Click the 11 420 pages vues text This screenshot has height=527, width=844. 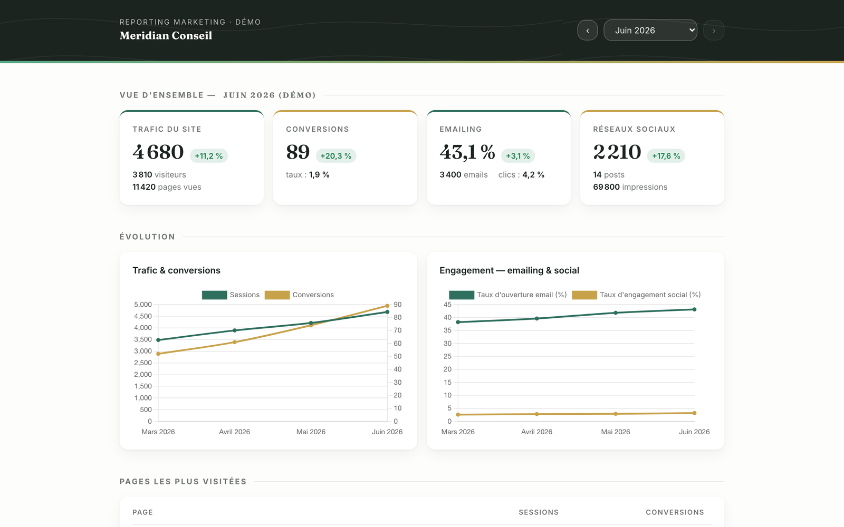pos(167,187)
